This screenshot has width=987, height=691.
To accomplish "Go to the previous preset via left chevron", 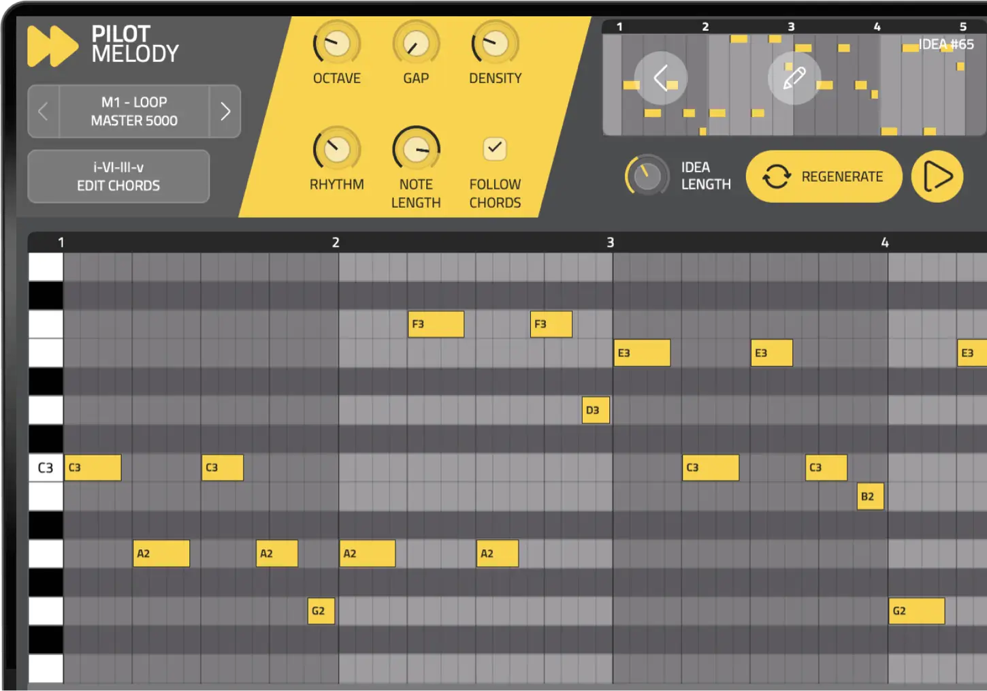I will click(x=42, y=111).
